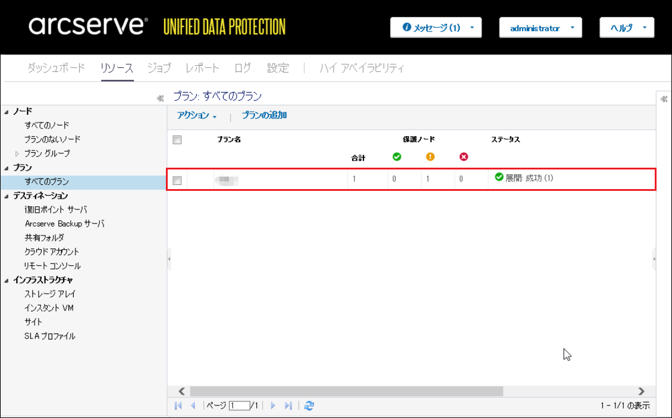Go to last page with pager icon
The image size is (672, 418).
pos(288,406)
